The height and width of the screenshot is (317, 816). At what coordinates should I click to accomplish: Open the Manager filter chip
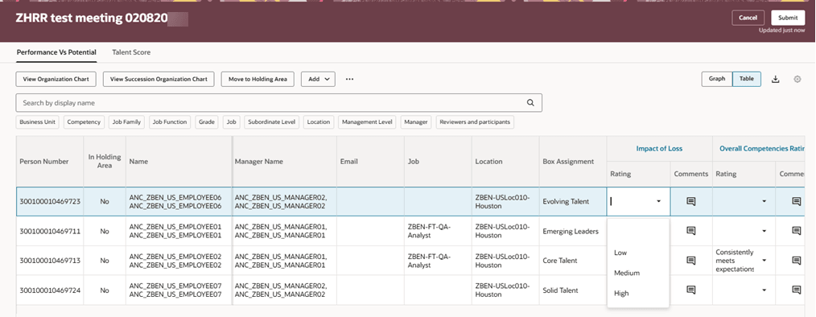tap(416, 121)
